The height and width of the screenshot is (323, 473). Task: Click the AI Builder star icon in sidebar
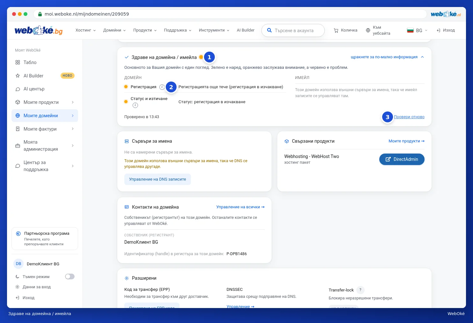(x=18, y=76)
